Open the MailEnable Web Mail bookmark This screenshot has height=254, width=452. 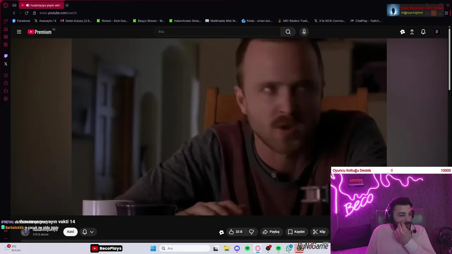coord(221,21)
